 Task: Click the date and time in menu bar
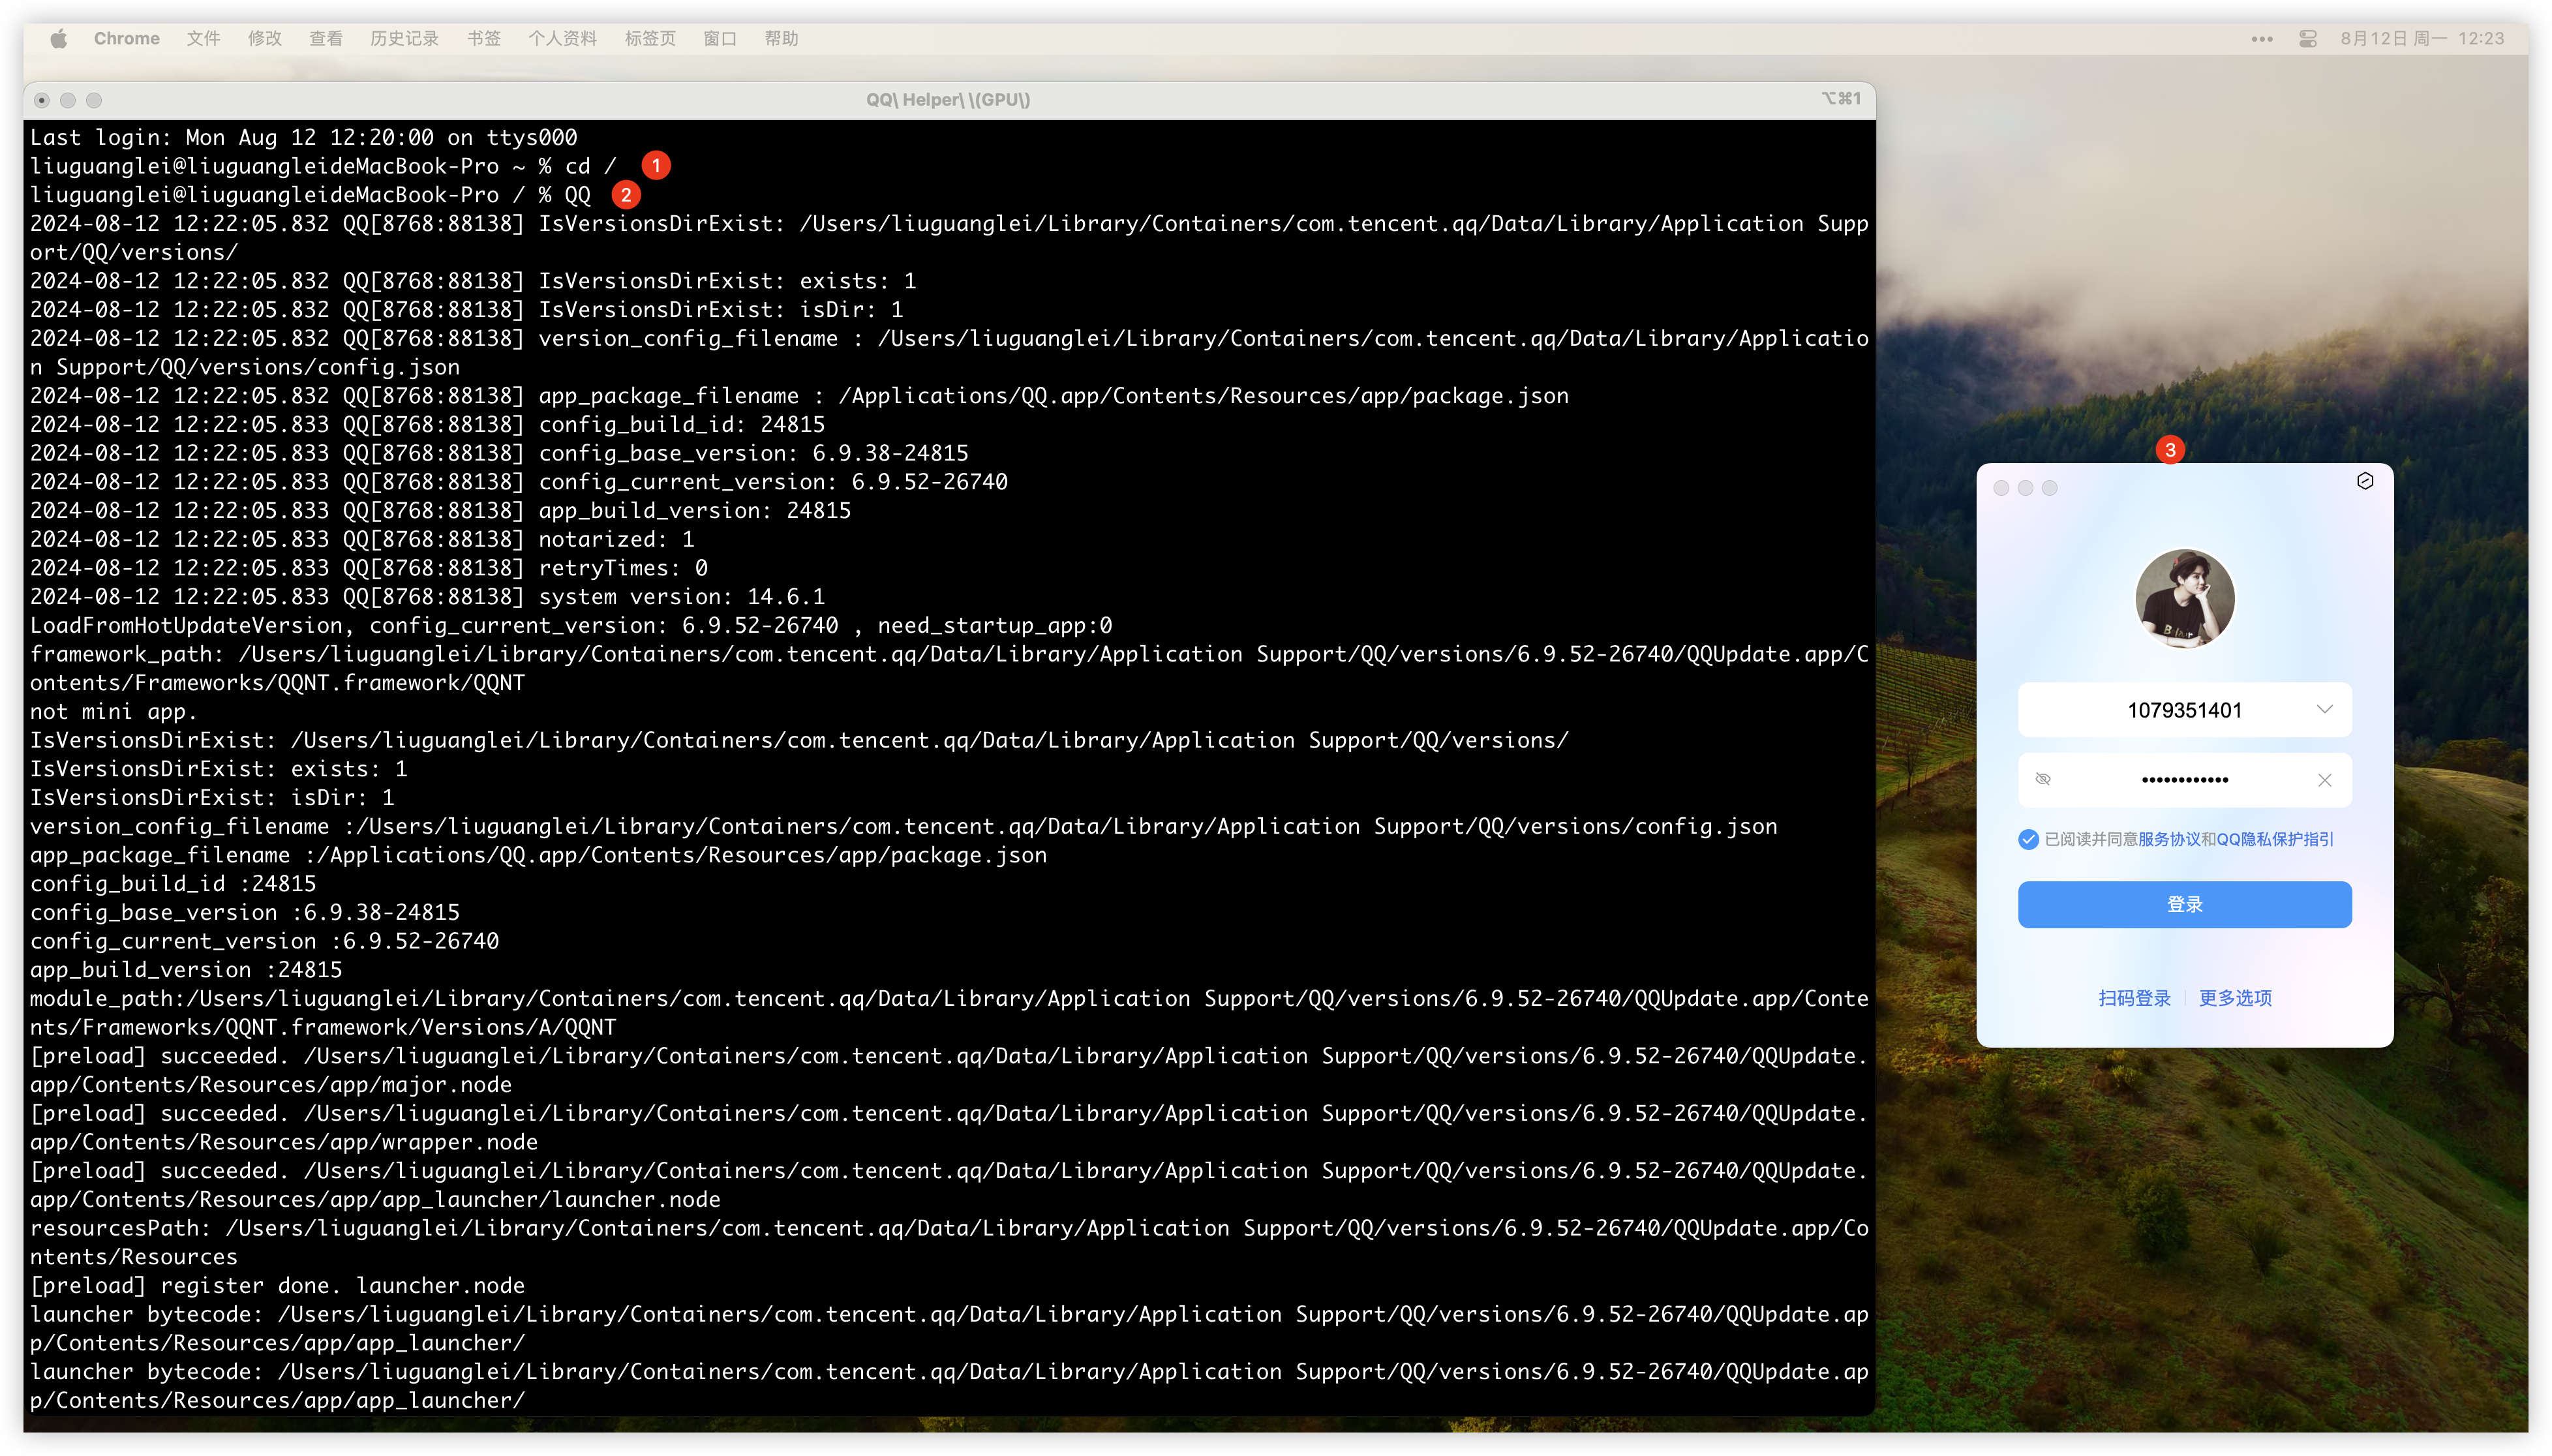click(x=2421, y=38)
